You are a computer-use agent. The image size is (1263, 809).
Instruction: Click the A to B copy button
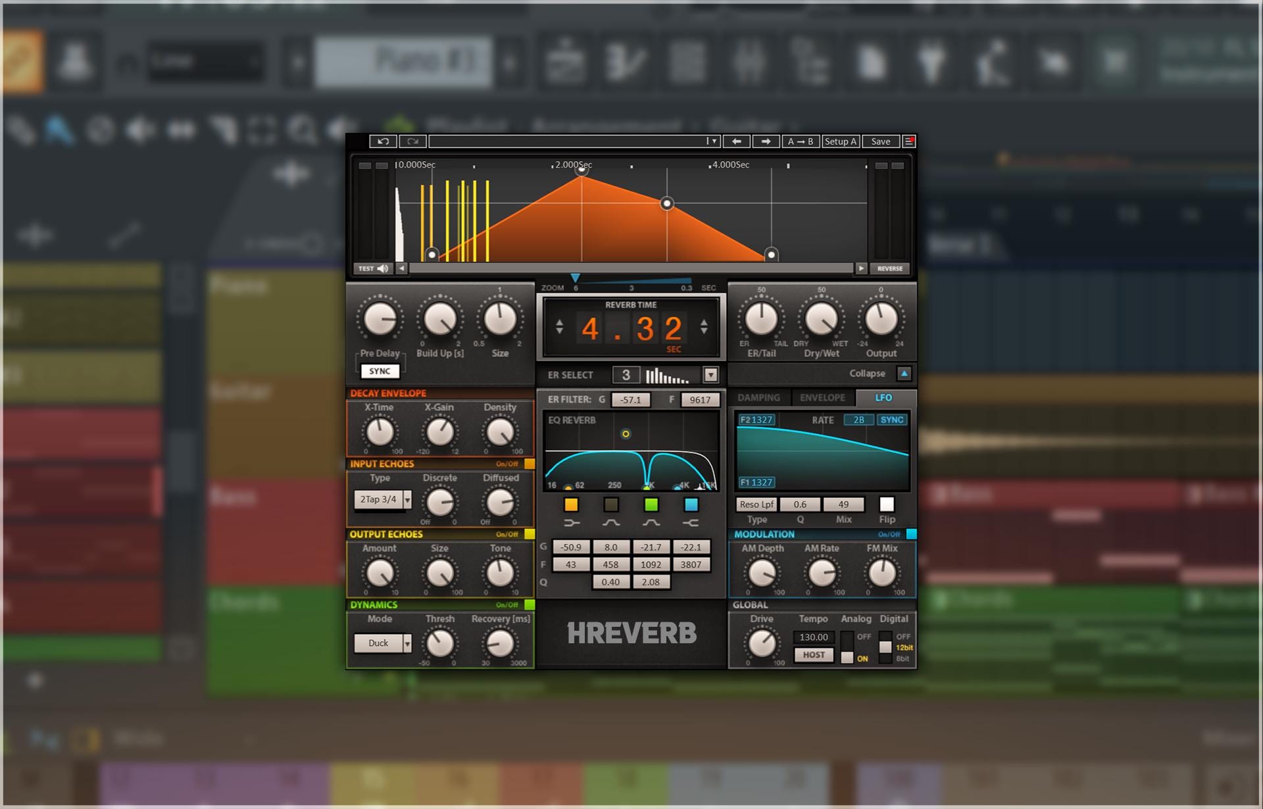[x=801, y=141]
